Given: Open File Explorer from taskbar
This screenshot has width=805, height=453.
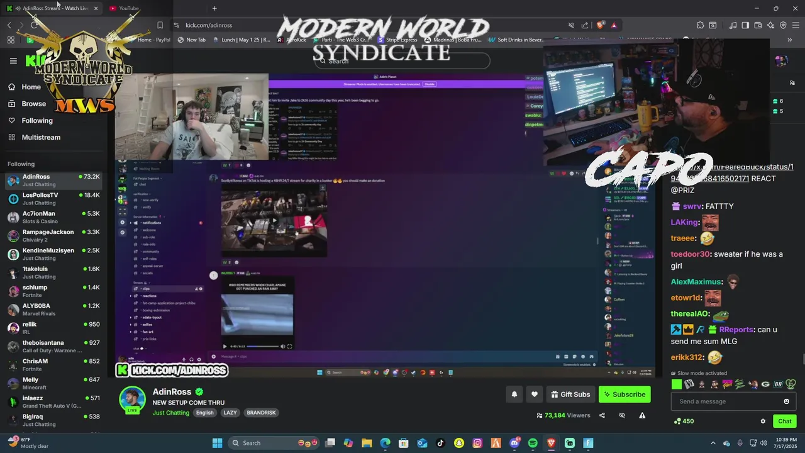Looking at the screenshot, I should pyautogui.click(x=367, y=443).
